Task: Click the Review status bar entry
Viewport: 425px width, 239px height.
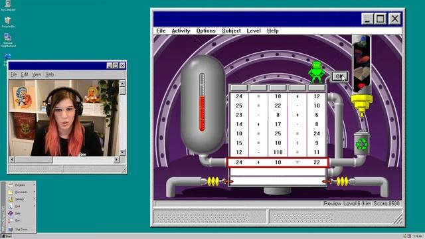Action: pos(333,204)
